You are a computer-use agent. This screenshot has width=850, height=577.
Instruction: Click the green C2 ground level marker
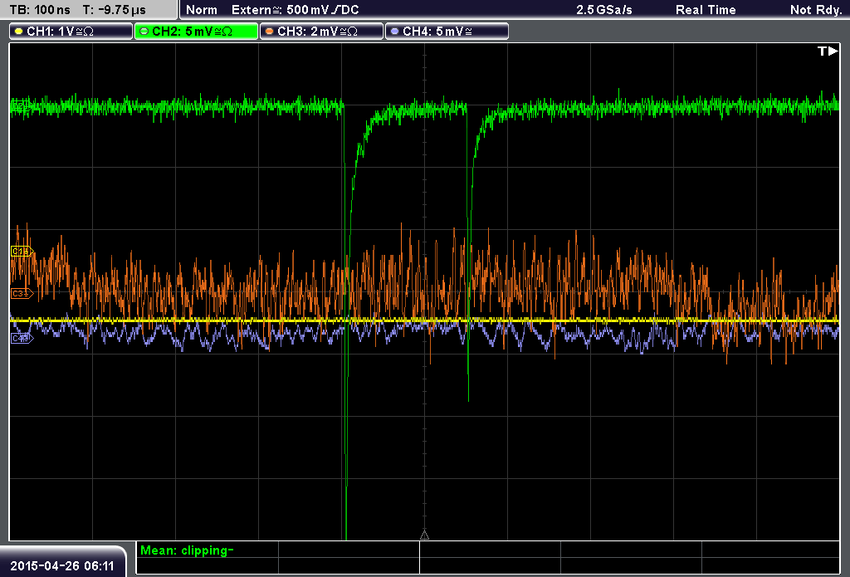pyautogui.click(x=21, y=107)
